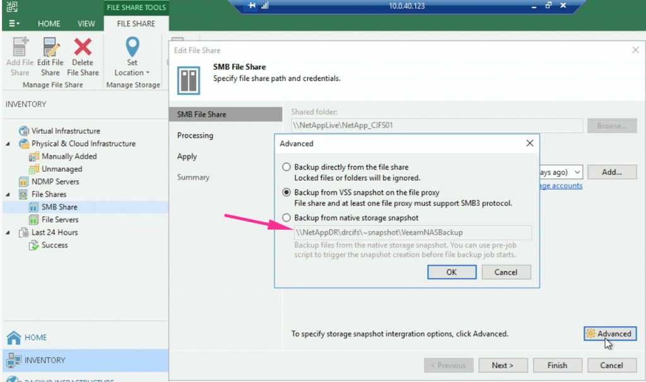Open the FILE SHARE ribbon tab
The image size is (646, 382).
(x=136, y=23)
